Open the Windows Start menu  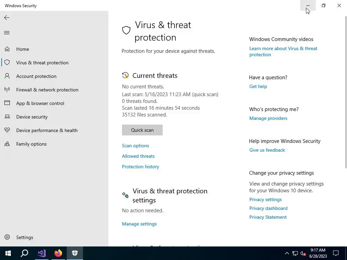coord(8,253)
